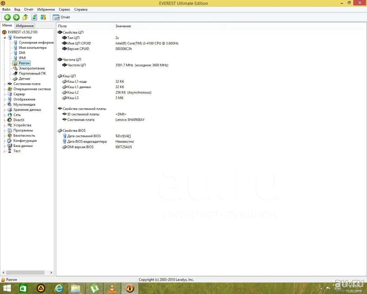Collapse the Компьютер tree node
The height and width of the screenshot is (294, 367).
click(5, 37)
